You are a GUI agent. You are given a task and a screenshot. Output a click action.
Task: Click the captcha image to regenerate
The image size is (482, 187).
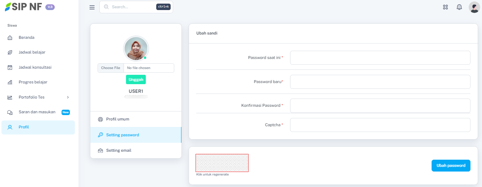coord(222,163)
